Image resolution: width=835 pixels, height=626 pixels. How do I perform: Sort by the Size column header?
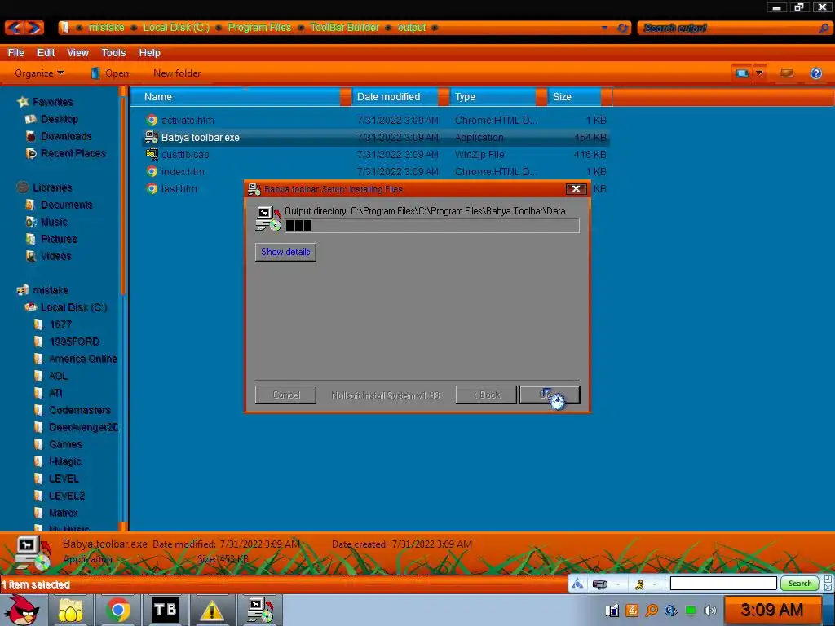[x=574, y=97]
